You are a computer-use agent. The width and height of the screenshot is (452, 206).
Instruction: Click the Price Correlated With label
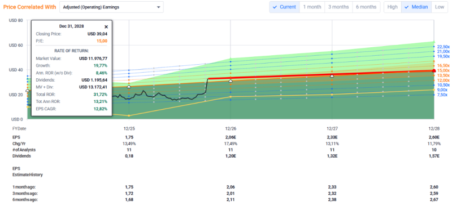pyautogui.click(x=30, y=7)
